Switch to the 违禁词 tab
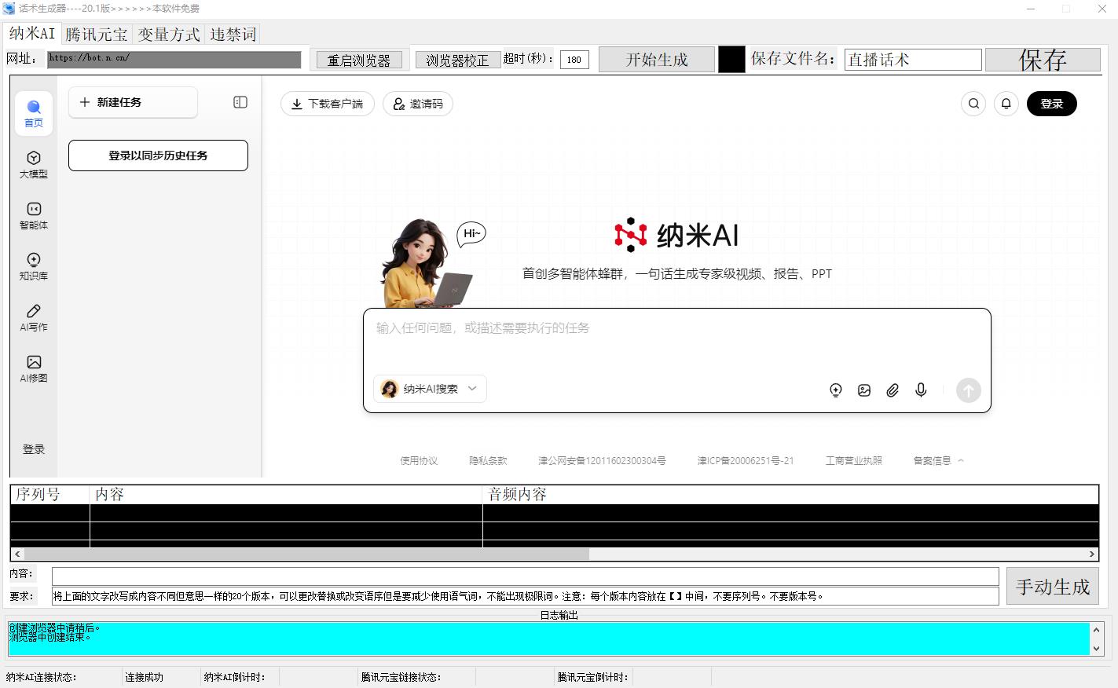Image resolution: width=1118 pixels, height=688 pixels. 233,35
